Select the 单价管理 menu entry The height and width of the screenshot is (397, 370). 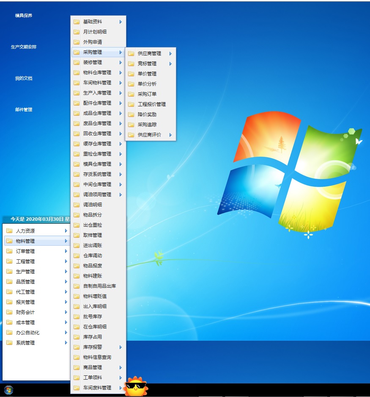[151, 74]
